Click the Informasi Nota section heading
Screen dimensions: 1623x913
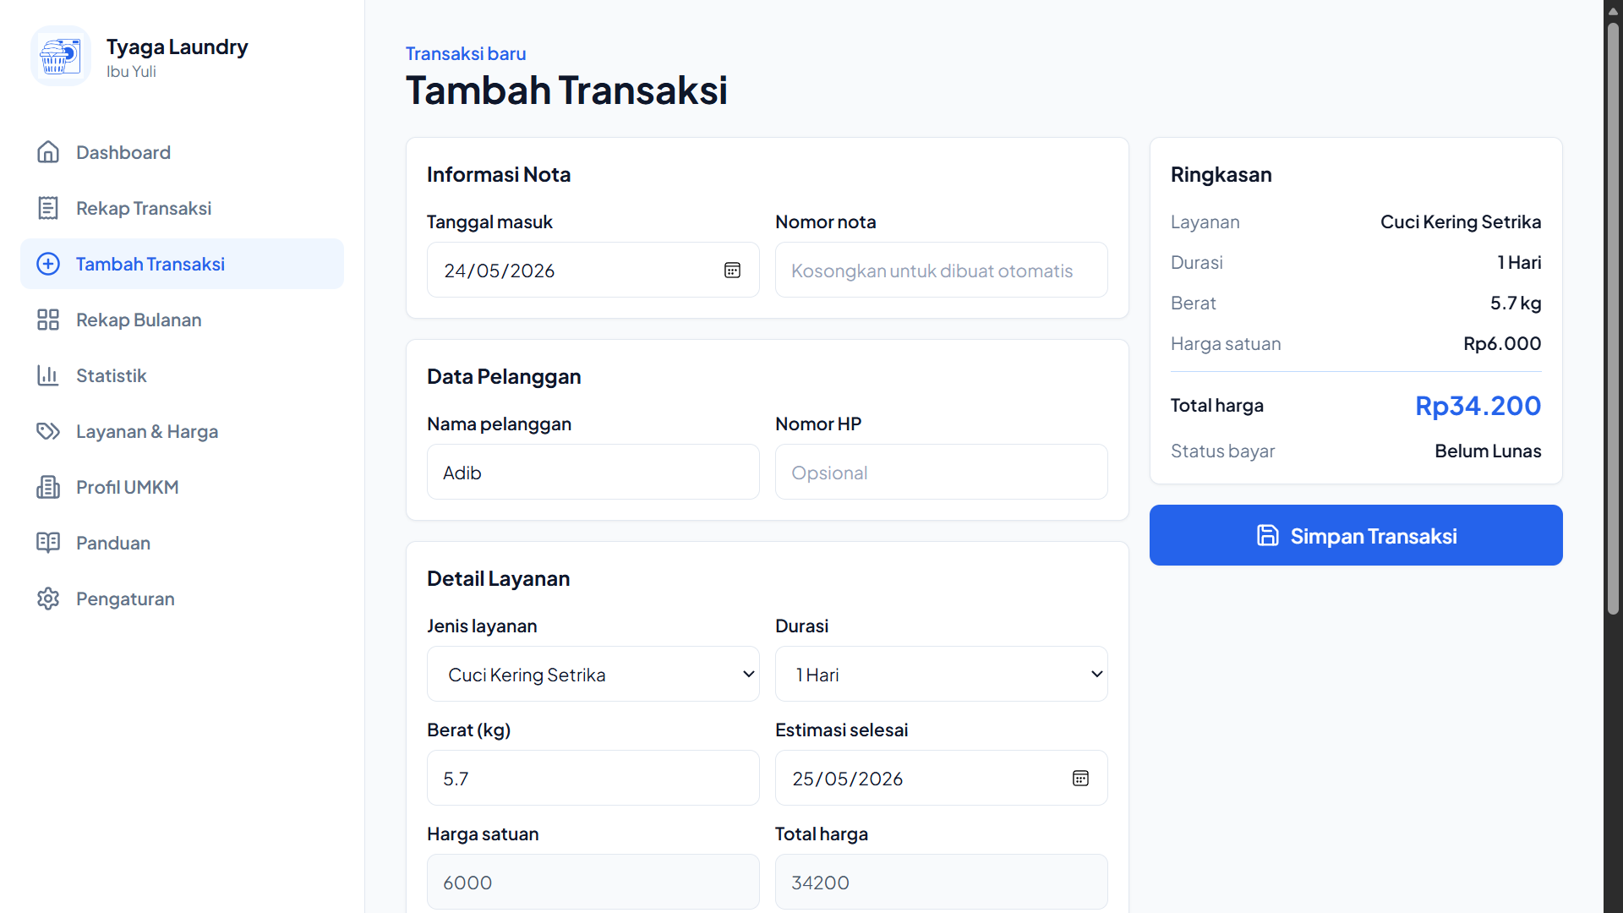[x=499, y=175]
